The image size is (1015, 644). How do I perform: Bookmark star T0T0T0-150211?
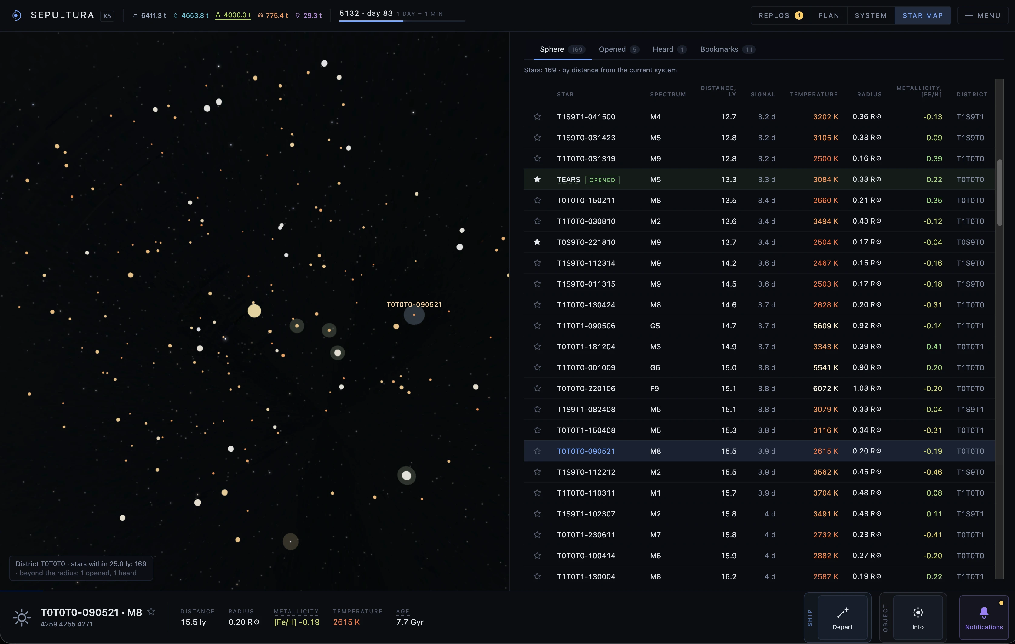tap(537, 200)
